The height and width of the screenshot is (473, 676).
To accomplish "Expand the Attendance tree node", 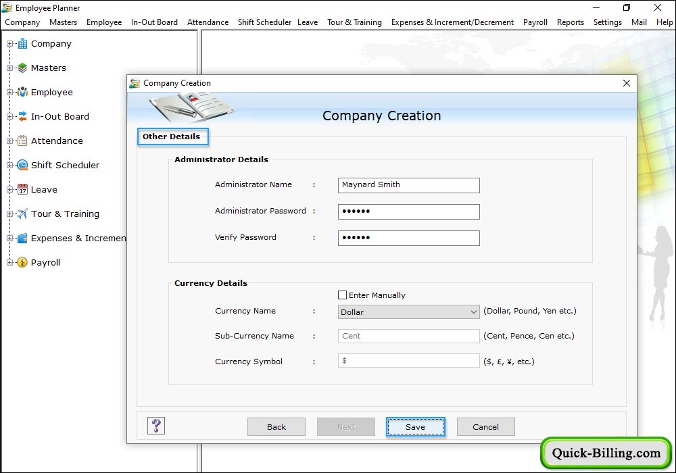I will [x=9, y=141].
